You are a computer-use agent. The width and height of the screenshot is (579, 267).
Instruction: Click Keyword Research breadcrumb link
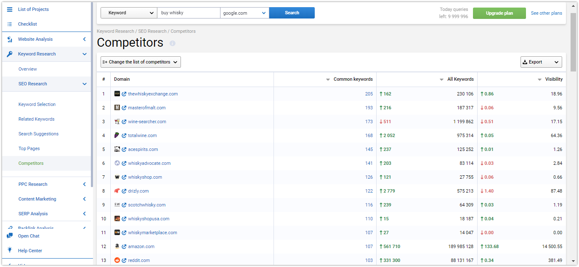116,31
